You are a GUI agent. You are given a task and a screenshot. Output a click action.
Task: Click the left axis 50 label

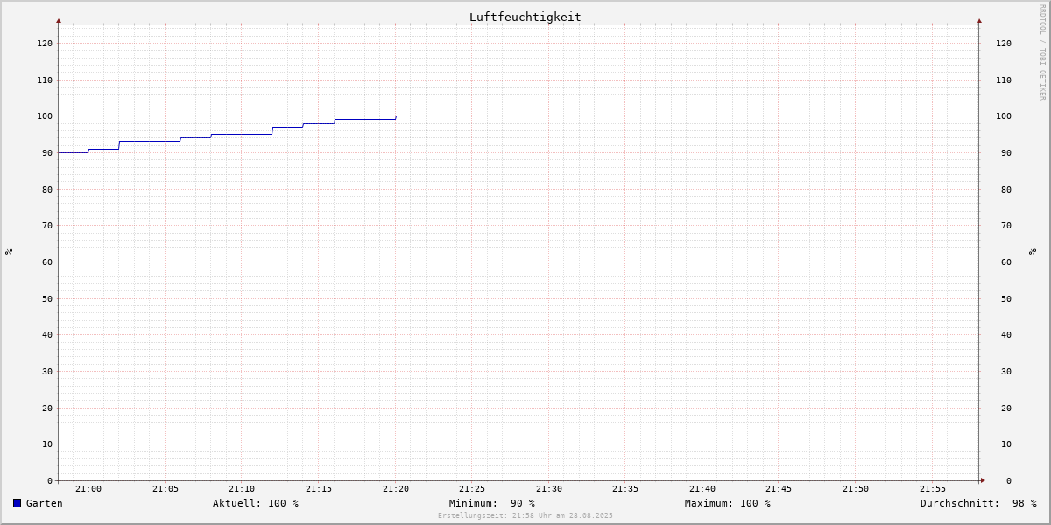click(47, 298)
